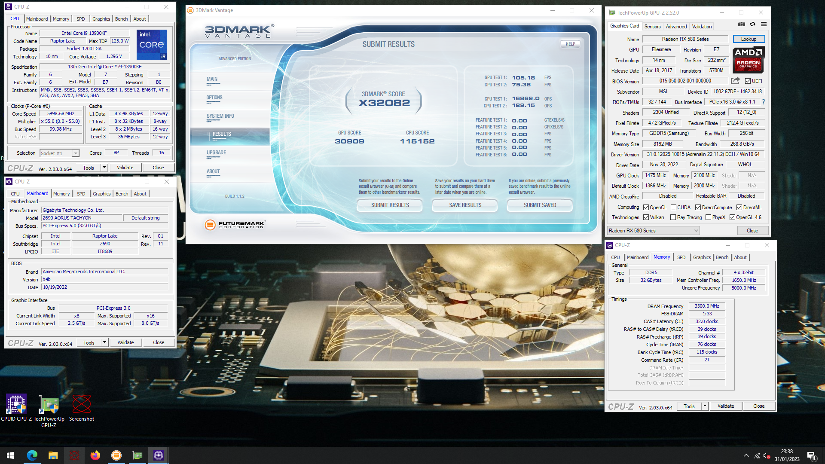
Task: Take GPU-Z screenshot via camera icon
Action: pyautogui.click(x=742, y=24)
